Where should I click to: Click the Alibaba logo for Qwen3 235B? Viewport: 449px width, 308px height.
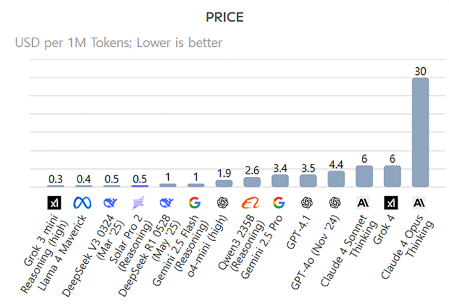coord(251,203)
